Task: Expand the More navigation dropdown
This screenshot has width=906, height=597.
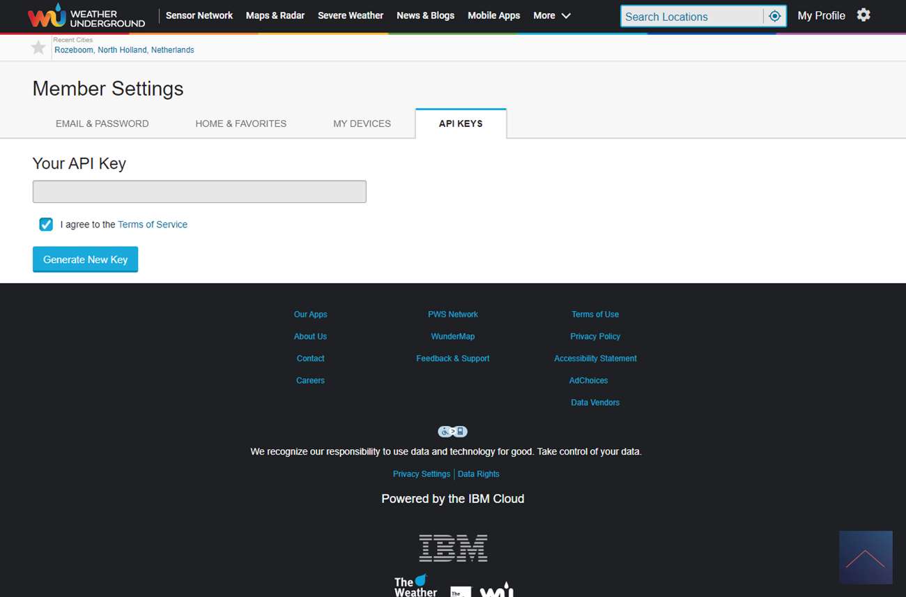Action: click(551, 15)
